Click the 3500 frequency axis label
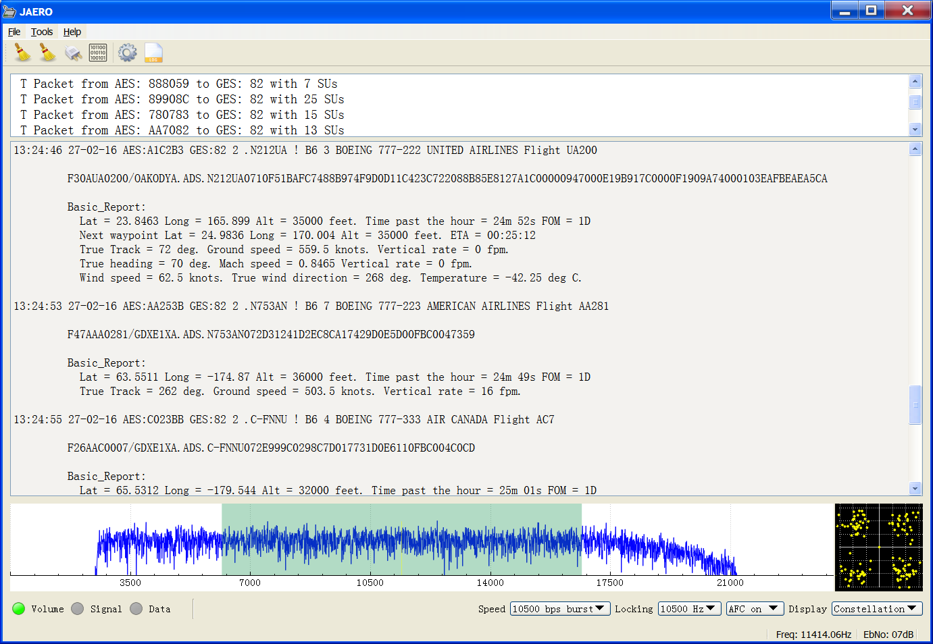The width and height of the screenshot is (933, 644). click(x=130, y=583)
